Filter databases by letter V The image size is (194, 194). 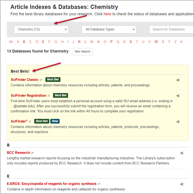(x=149, y=42)
